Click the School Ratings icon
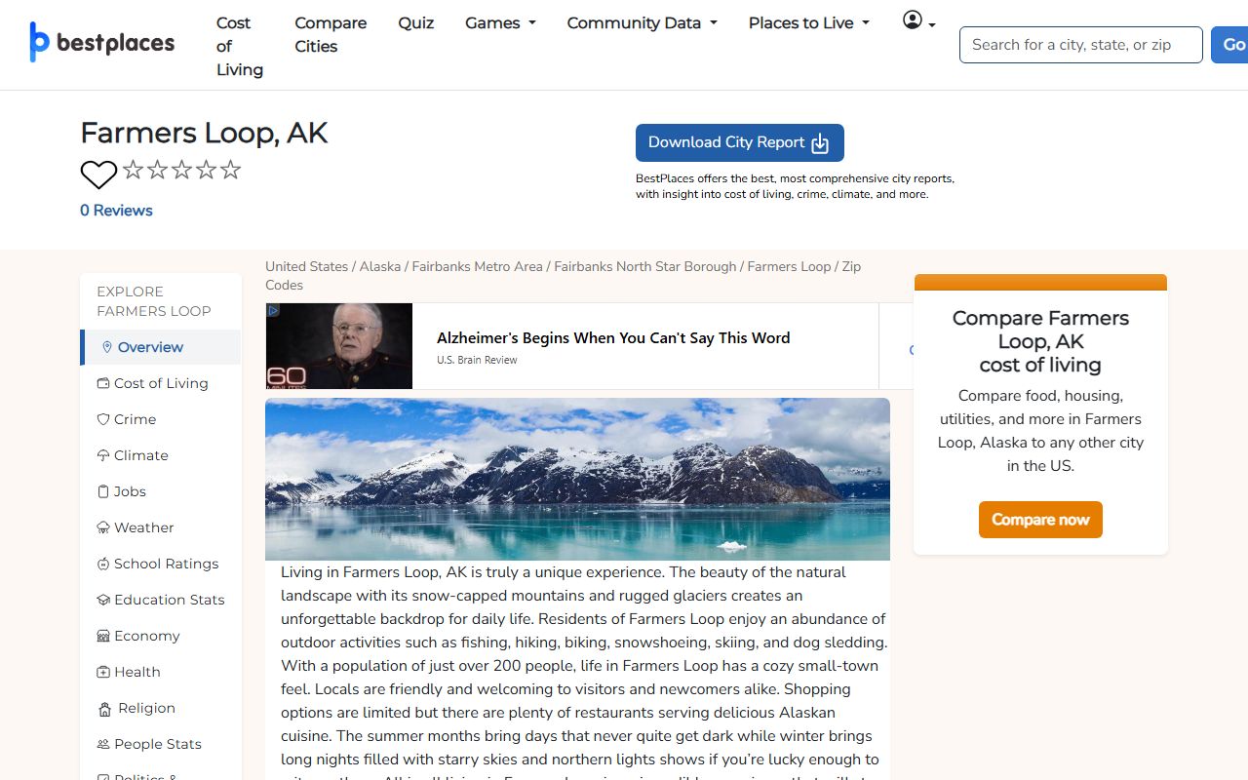The height and width of the screenshot is (780, 1248). 103,564
